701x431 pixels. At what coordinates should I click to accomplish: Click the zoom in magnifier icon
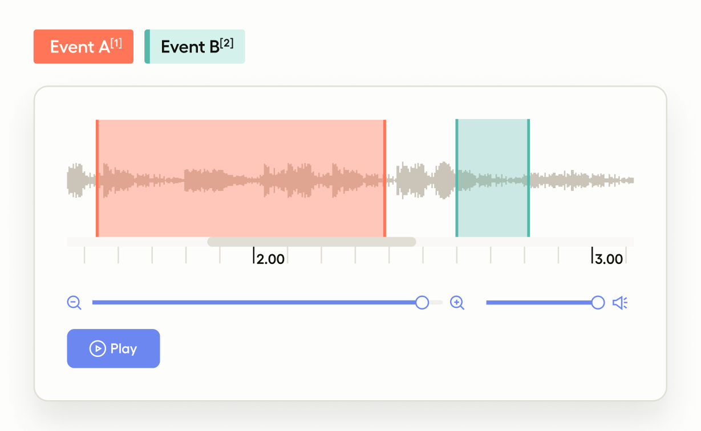[457, 303]
